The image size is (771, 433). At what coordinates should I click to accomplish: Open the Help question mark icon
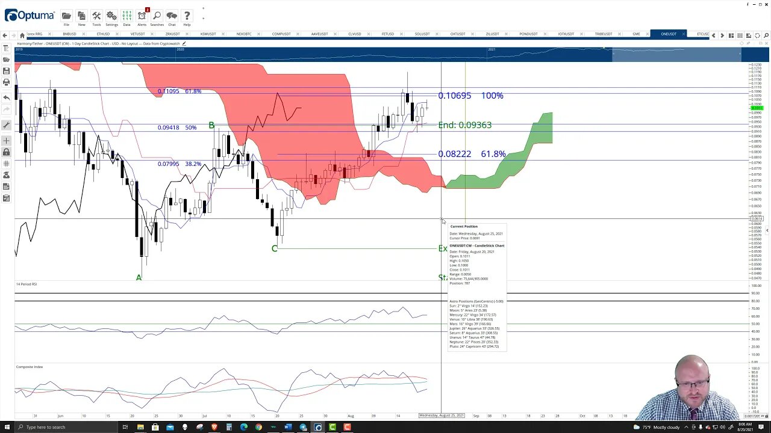tap(187, 16)
